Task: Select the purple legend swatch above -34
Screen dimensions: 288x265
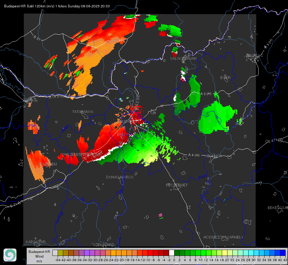Action: point(87,253)
